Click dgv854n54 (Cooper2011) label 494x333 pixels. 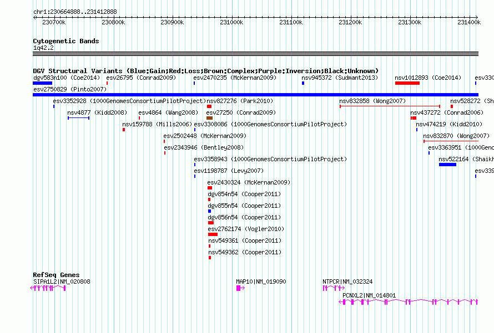point(244,194)
